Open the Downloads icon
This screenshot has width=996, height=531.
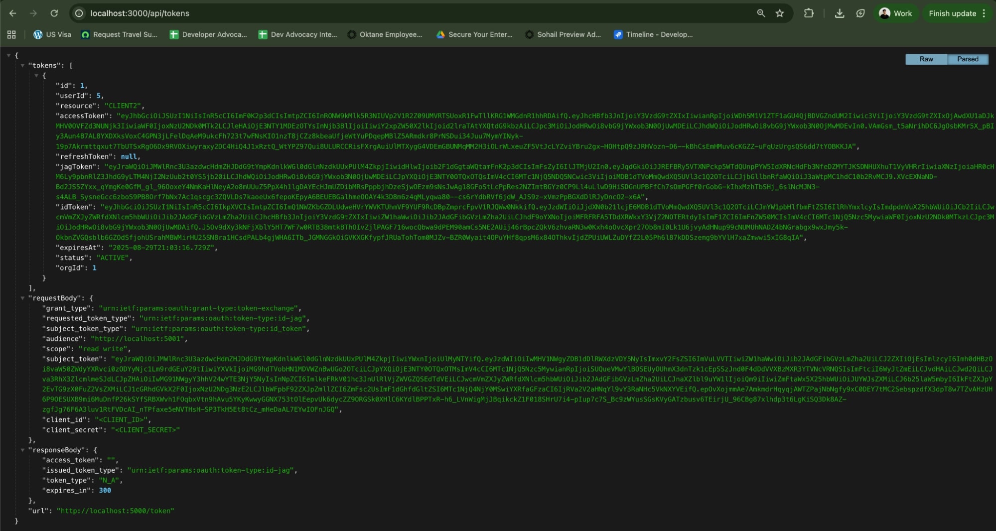click(839, 13)
